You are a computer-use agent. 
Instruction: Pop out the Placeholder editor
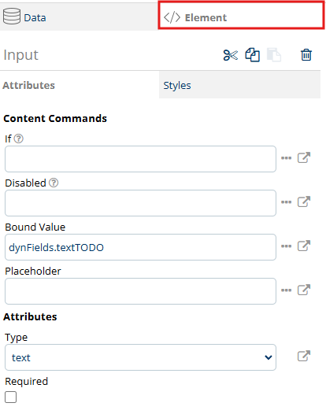click(x=304, y=290)
